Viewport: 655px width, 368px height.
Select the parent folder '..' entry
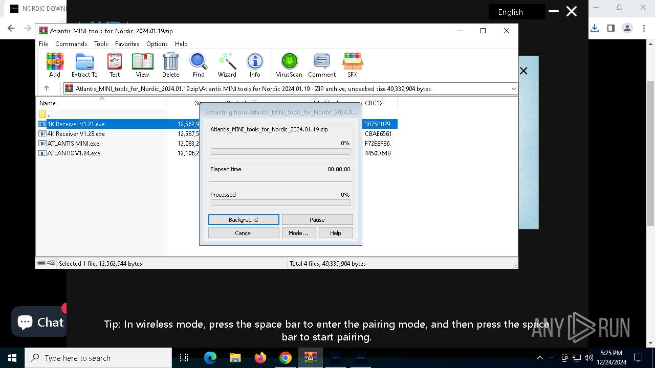coord(45,114)
